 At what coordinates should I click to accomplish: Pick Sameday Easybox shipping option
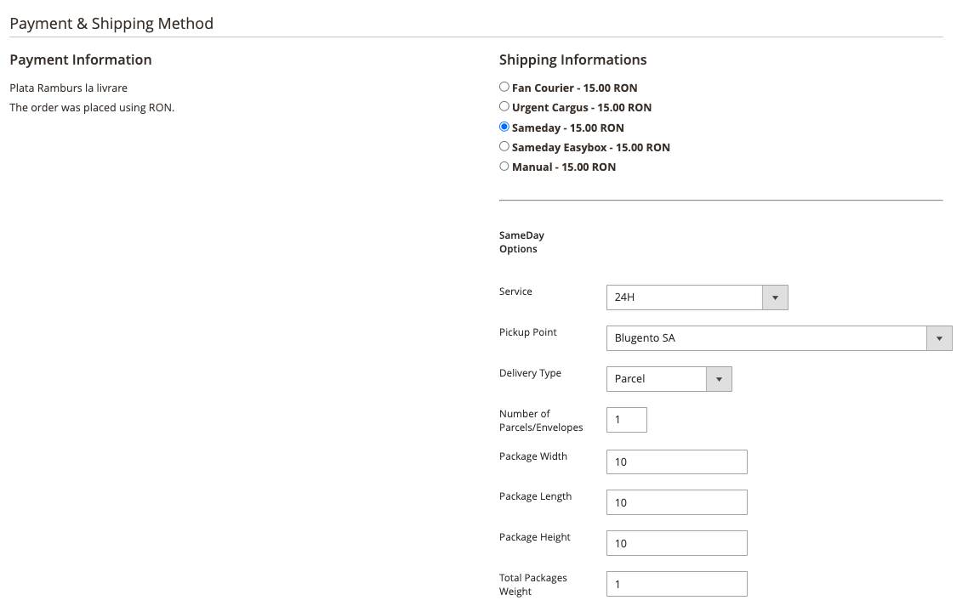click(504, 146)
